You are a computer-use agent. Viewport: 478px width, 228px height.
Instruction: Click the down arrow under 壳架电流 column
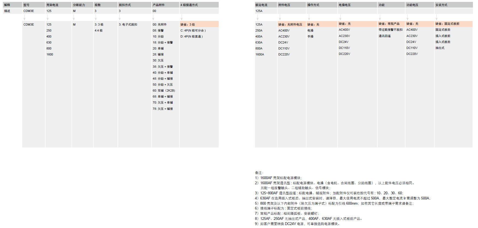(47, 18)
